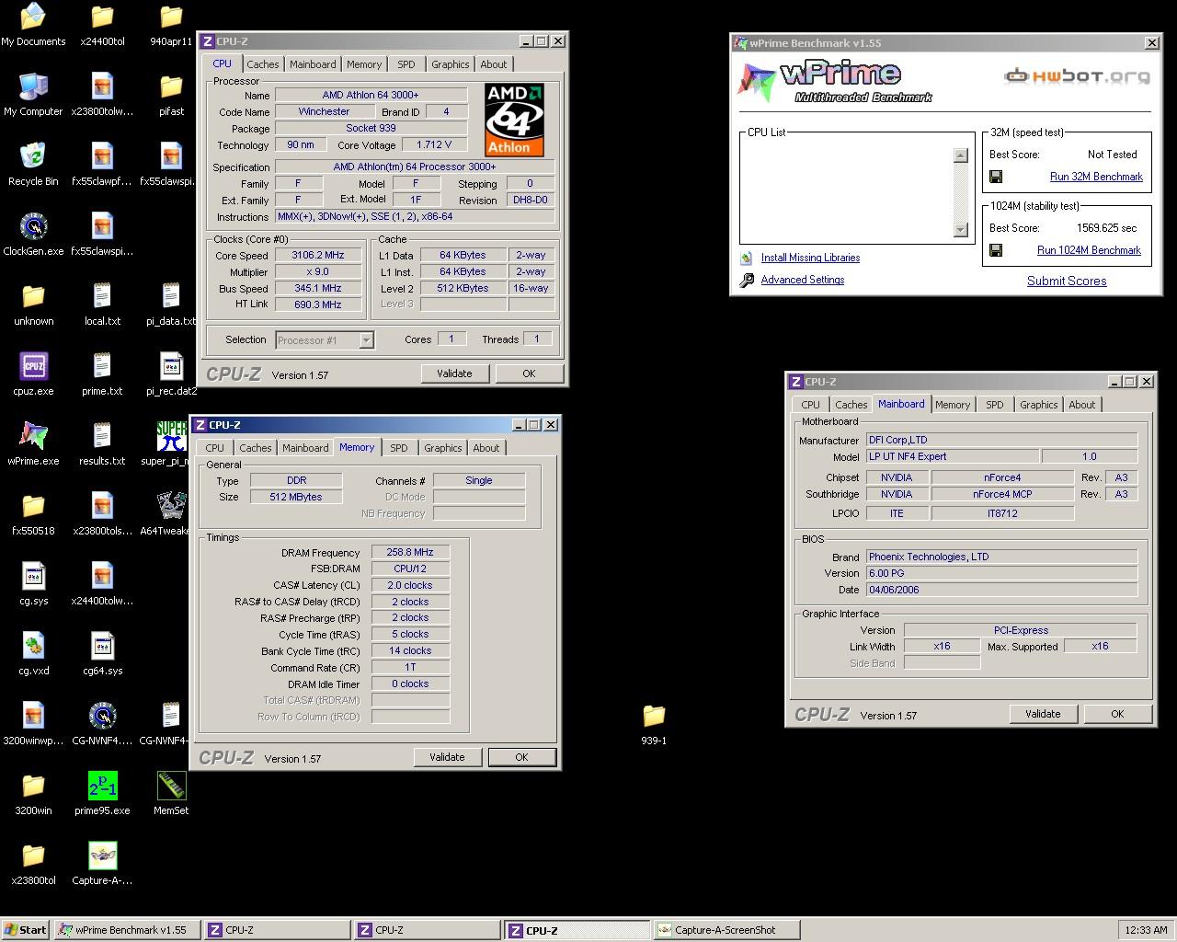The width and height of the screenshot is (1177, 942).
Task: Click Submit Scores link
Action: 1067,281
